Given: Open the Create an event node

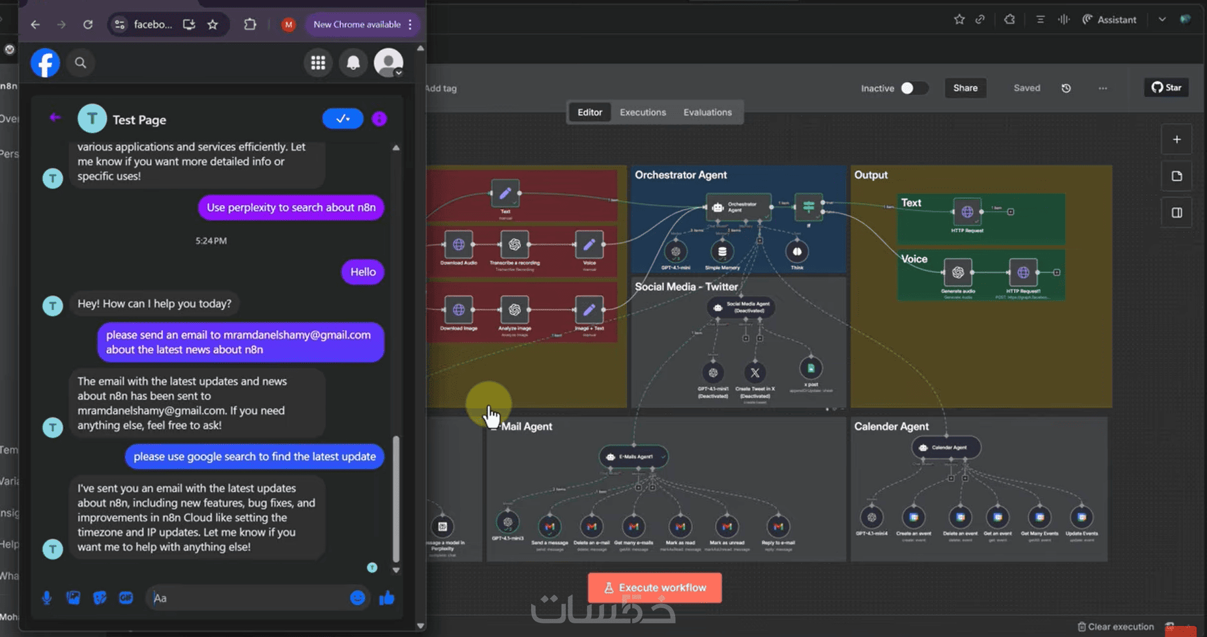Looking at the screenshot, I should (914, 517).
